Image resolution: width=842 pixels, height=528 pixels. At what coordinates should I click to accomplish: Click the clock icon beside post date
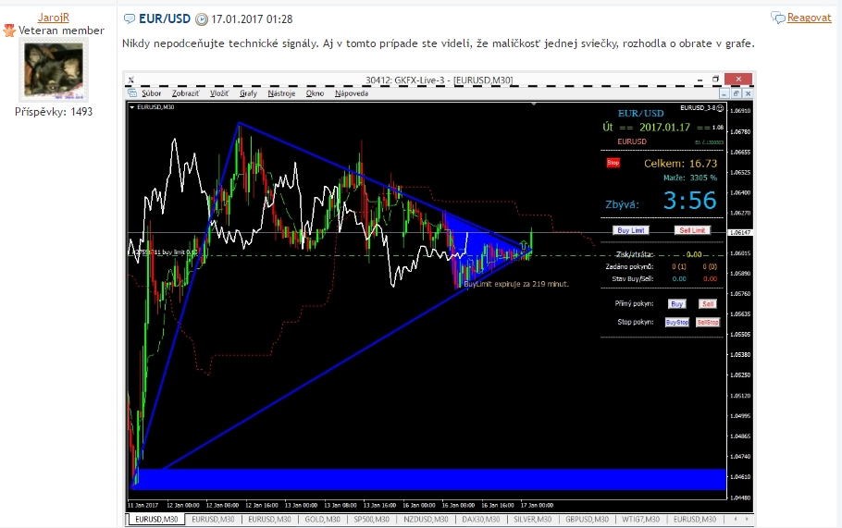click(202, 19)
